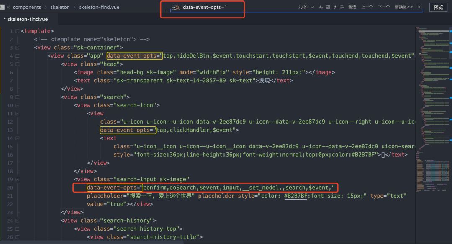Click the double-chevron collapse icon before components
452x244 pixels.
point(8,7)
